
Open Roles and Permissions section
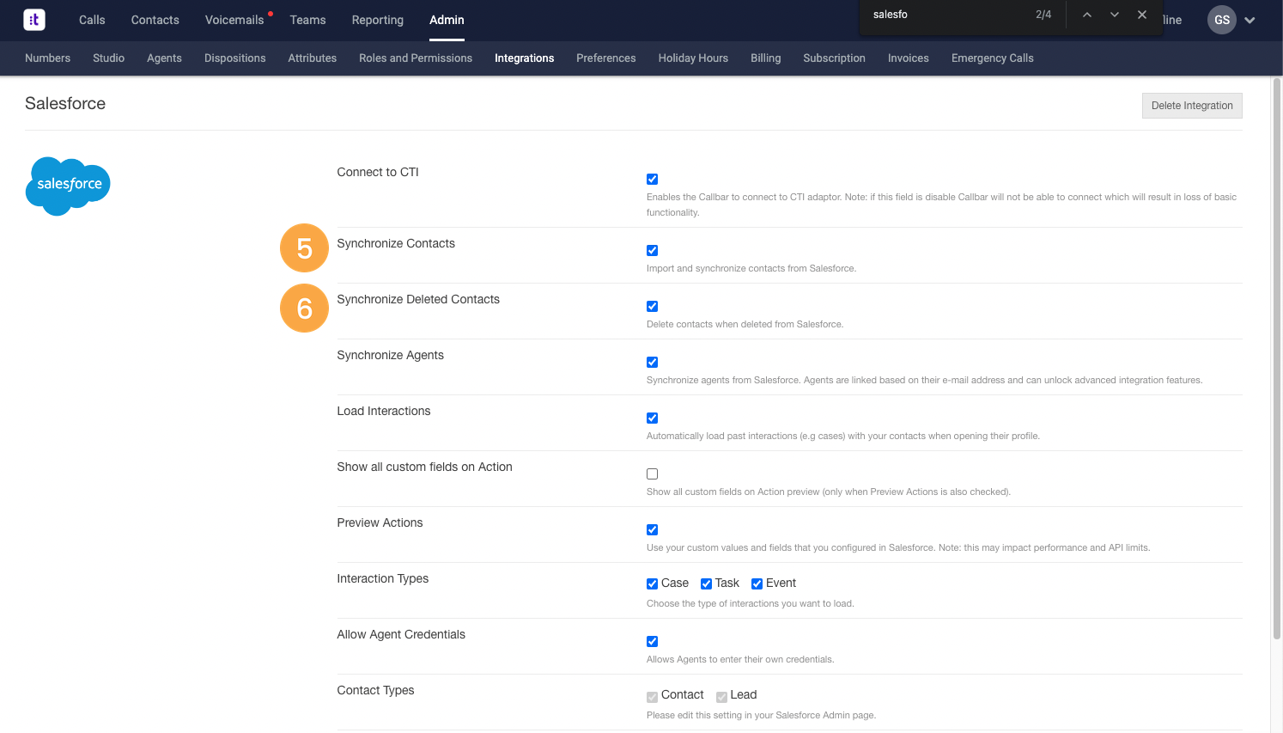(416, 58)
